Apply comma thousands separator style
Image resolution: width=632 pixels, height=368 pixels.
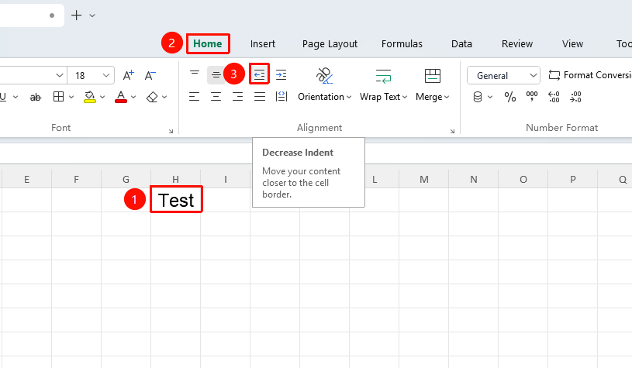click(x=532, y=97)
